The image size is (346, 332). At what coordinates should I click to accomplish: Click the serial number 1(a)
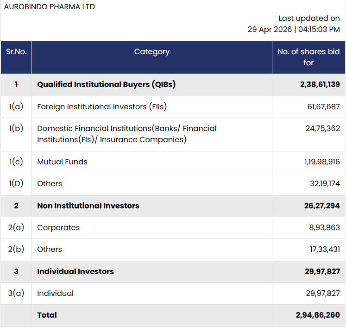[16, 107]
